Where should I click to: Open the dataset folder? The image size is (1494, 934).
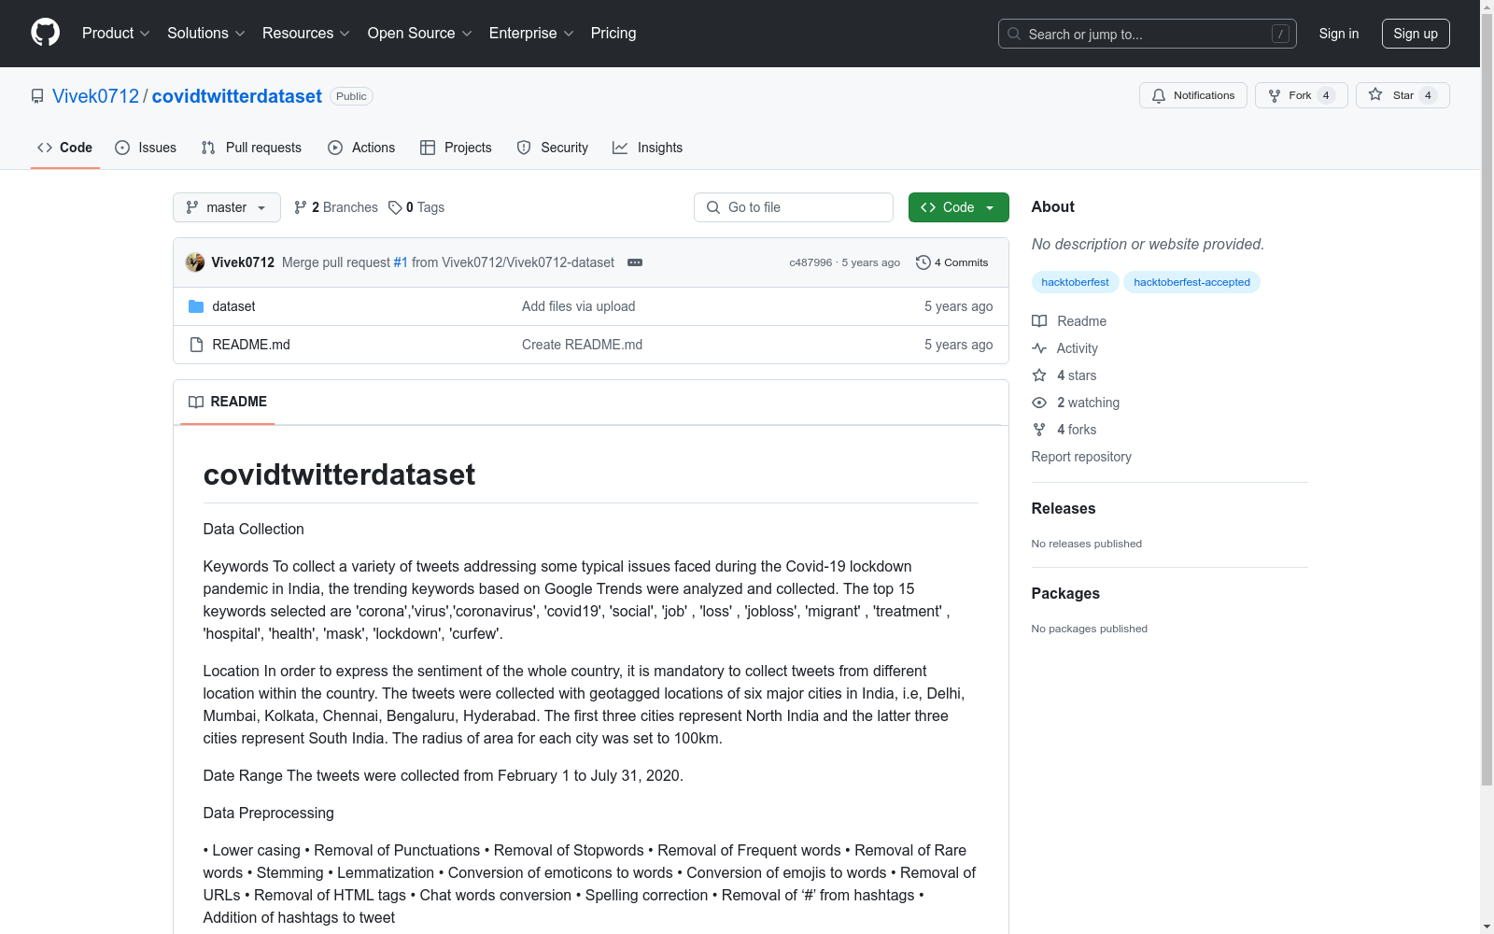(x=233, y=306)
